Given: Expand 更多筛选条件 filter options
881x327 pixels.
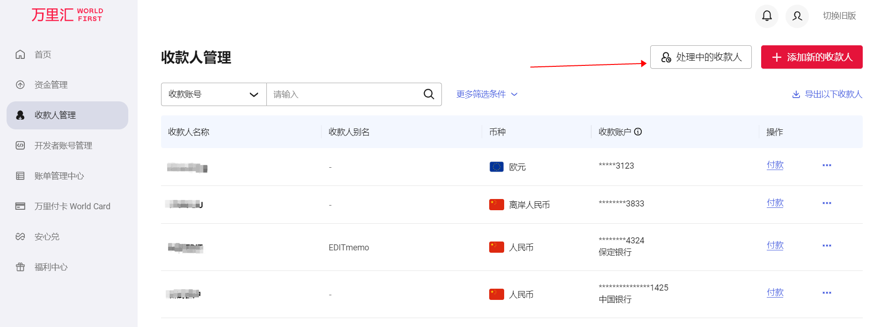Looking at the screenshot, I should click(x=487, y=94).
